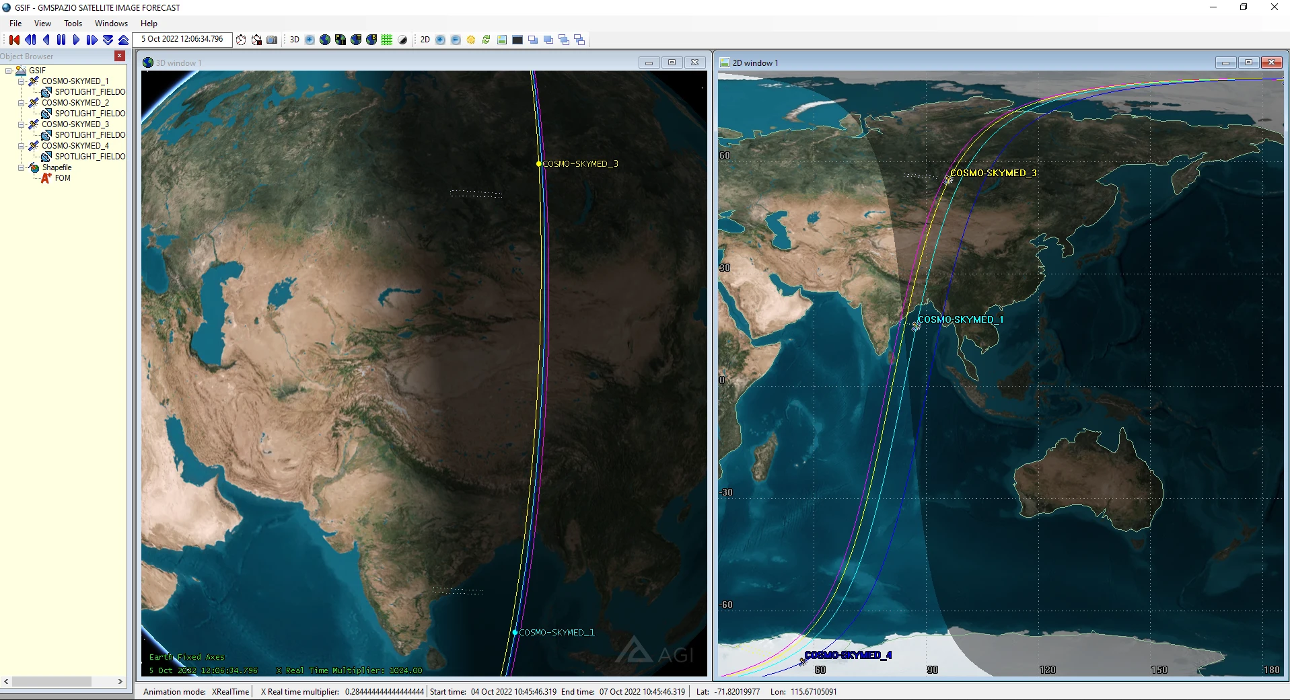Collapse the GSIF root tree node
This screenshot has width=1290, height=700.
(9, 70)
